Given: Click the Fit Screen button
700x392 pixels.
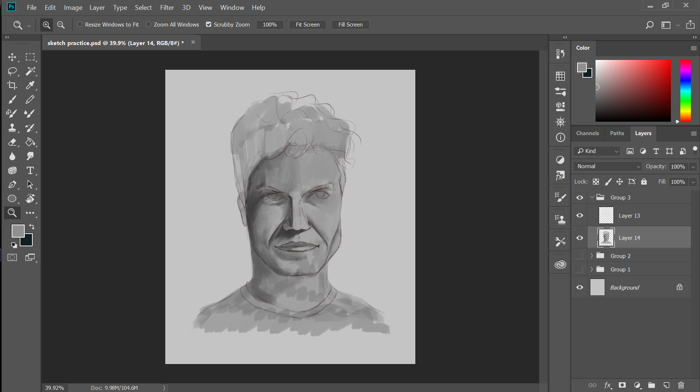Looking at the screenshot, I should (308, 25).
